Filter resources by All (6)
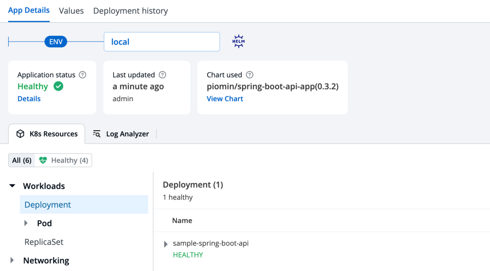Image resolution: width=490 pixels, height=271 pixels. click(x=22, y=160)
